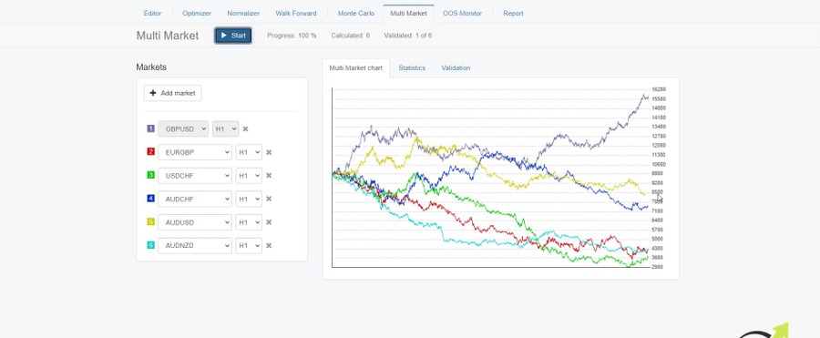Viewport: 820px width, 338px height.
Task: Remove the EURGBP market with its X icon
Action: (x=269, y=152)
